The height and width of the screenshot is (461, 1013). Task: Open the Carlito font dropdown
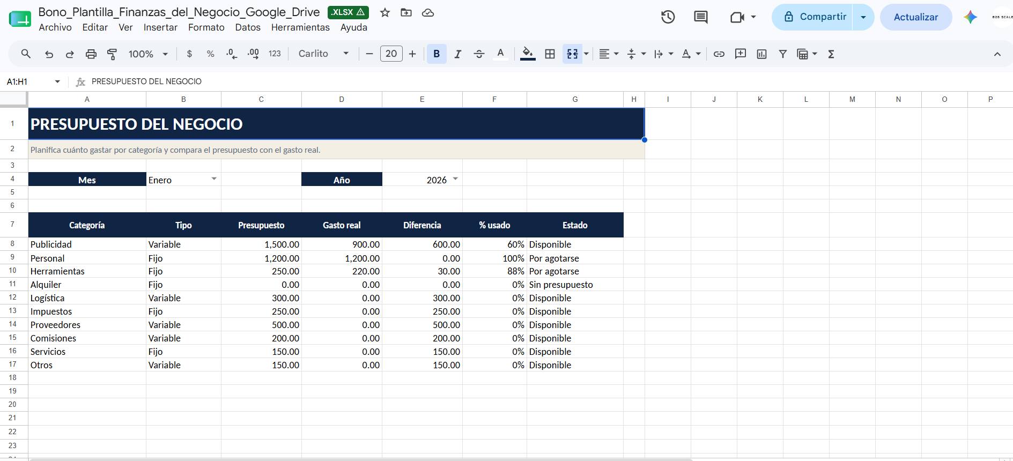click(324, 54)
